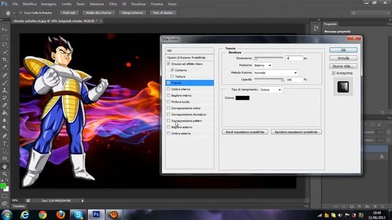Enable Finitura lucida effect
This screenshot has height=220, width=392.
pos(168,102)
